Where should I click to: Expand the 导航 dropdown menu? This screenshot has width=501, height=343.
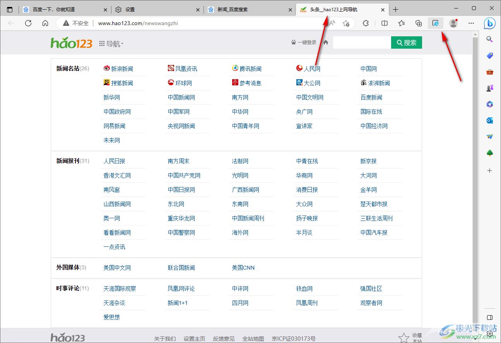[111, 44]
